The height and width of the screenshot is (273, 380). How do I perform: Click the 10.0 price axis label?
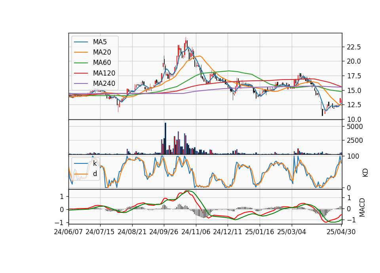click(x=354, y=119)
